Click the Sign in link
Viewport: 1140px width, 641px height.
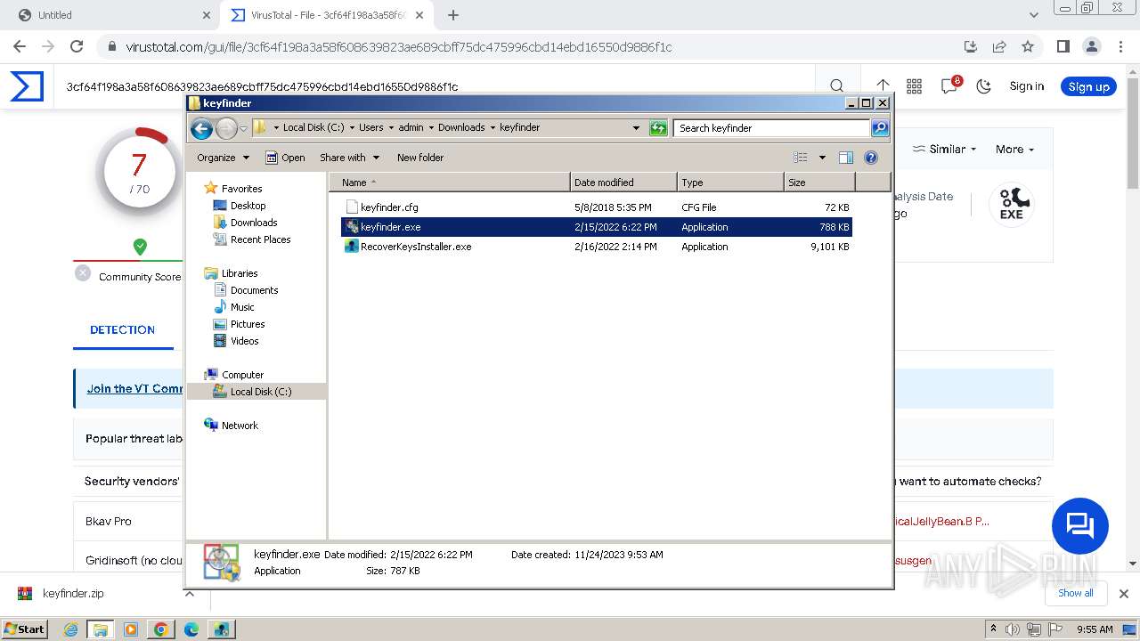1027,86
